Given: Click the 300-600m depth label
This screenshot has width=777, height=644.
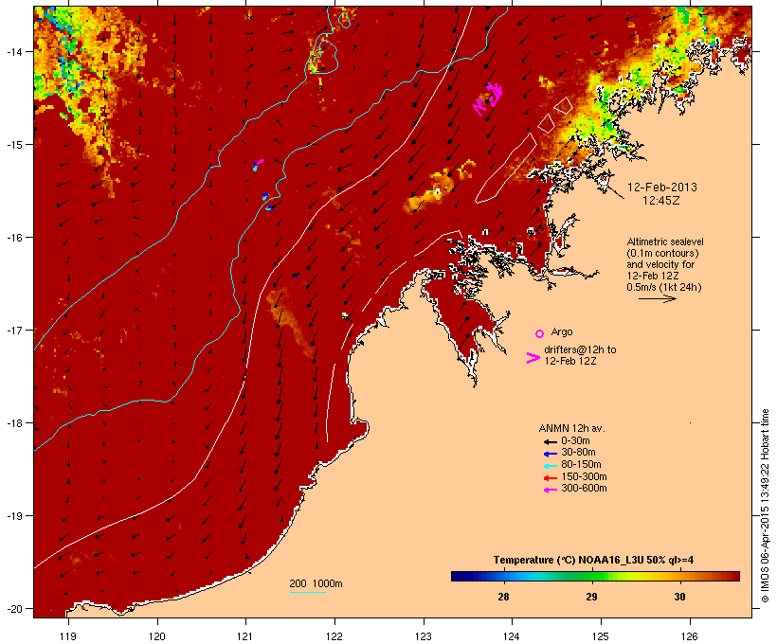Looking at the screenshot, I should pos(585,489).
